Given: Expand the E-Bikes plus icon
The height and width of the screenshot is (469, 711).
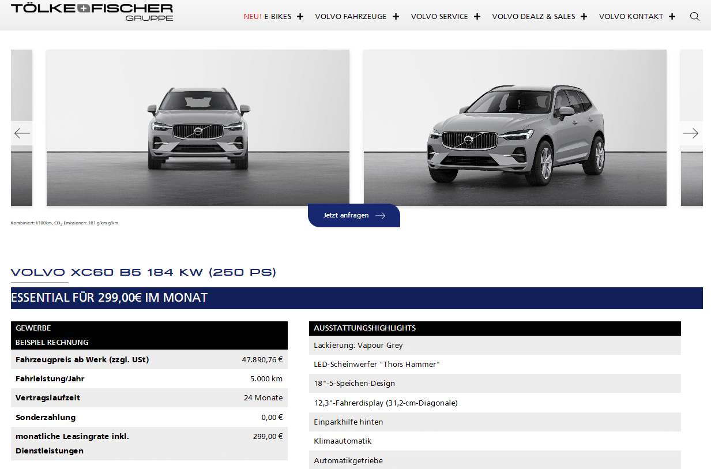Looking at the screenshot, I should point(300,16).
